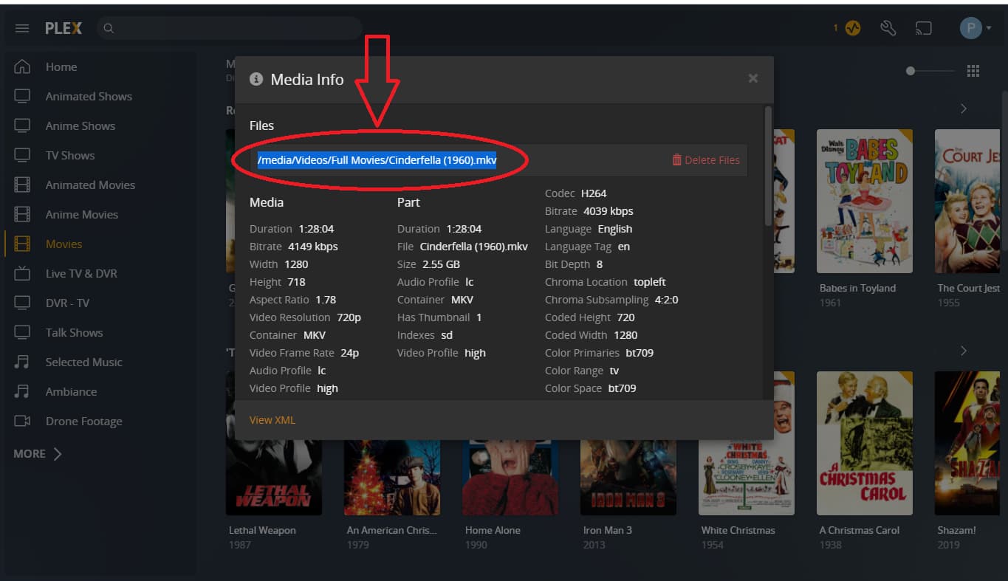
Task: Click the Codec value H264
Action: coord(594,193)
